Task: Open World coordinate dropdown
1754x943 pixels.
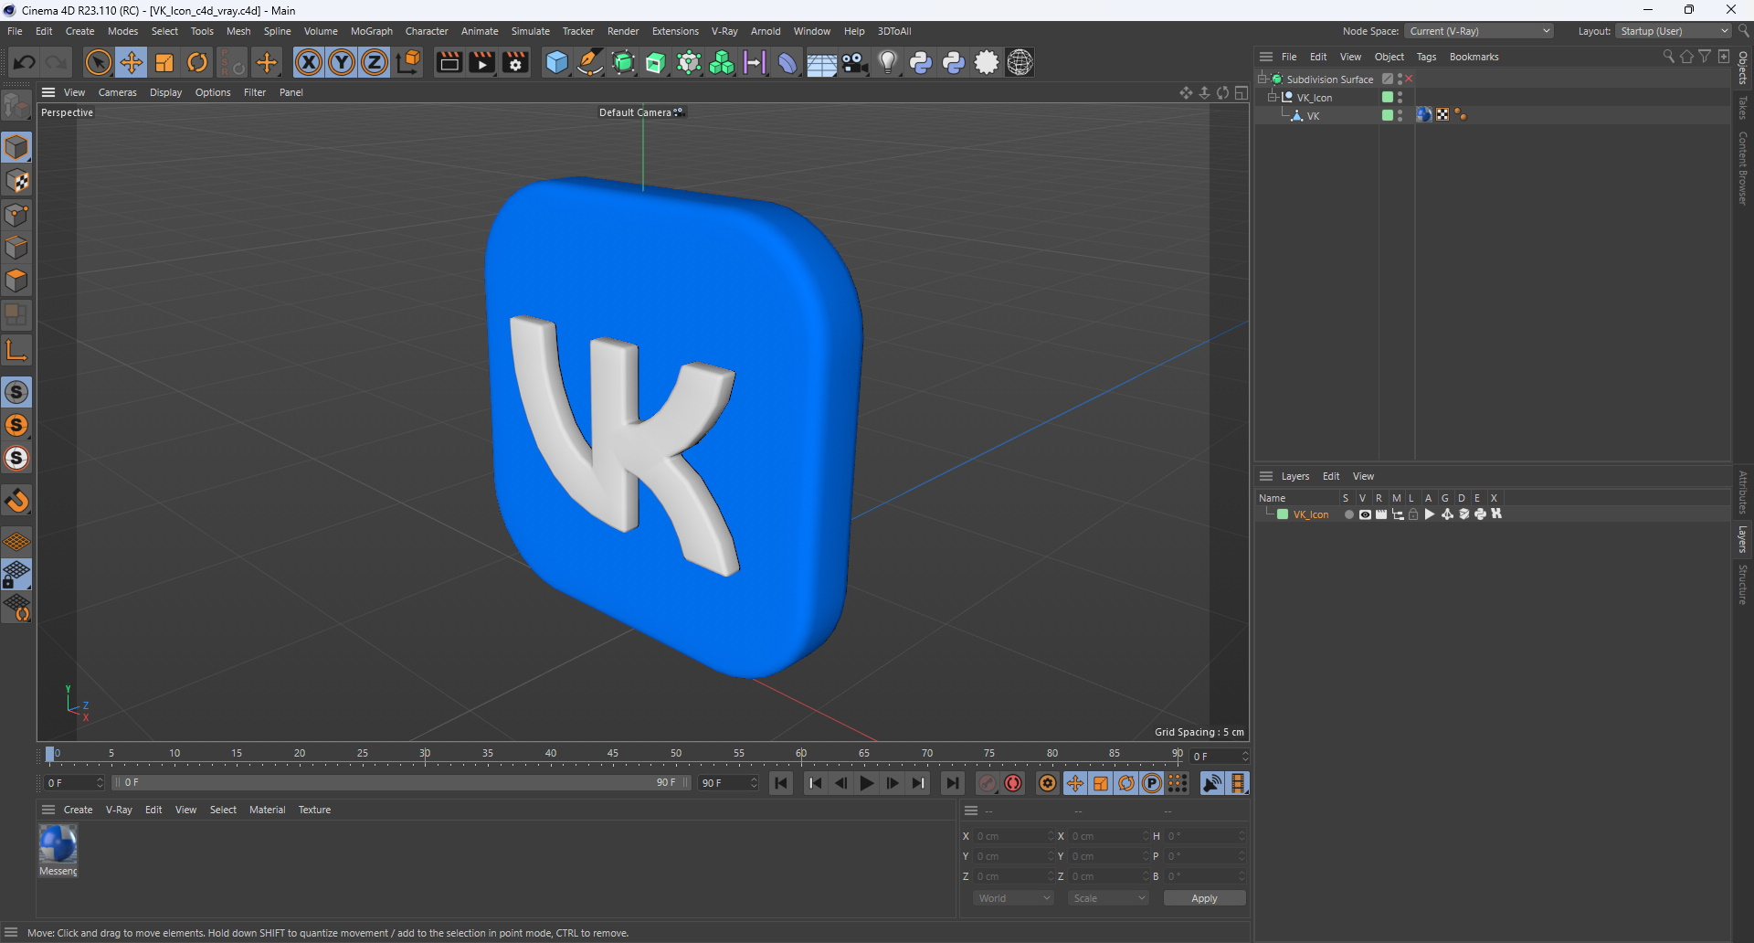Action: click(1013, 898)
